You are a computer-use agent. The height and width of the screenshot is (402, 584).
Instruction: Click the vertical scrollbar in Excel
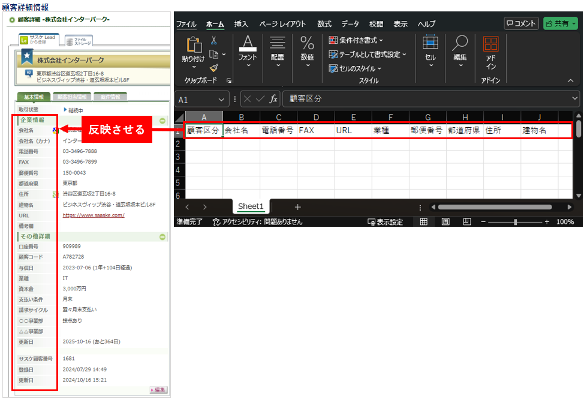pos(579,128)
